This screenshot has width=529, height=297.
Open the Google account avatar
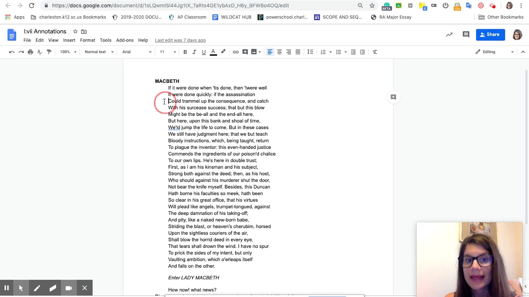pyautogui.click(x=517, y=35)
